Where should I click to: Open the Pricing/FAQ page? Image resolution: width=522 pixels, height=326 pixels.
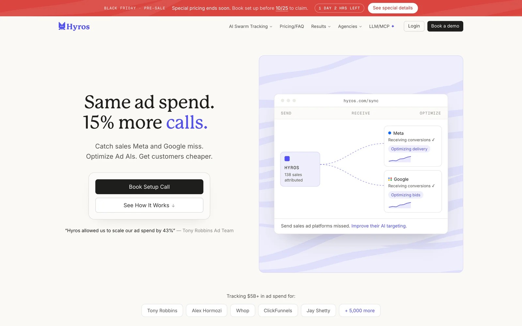pyautogui.click(x=292, y=26)
